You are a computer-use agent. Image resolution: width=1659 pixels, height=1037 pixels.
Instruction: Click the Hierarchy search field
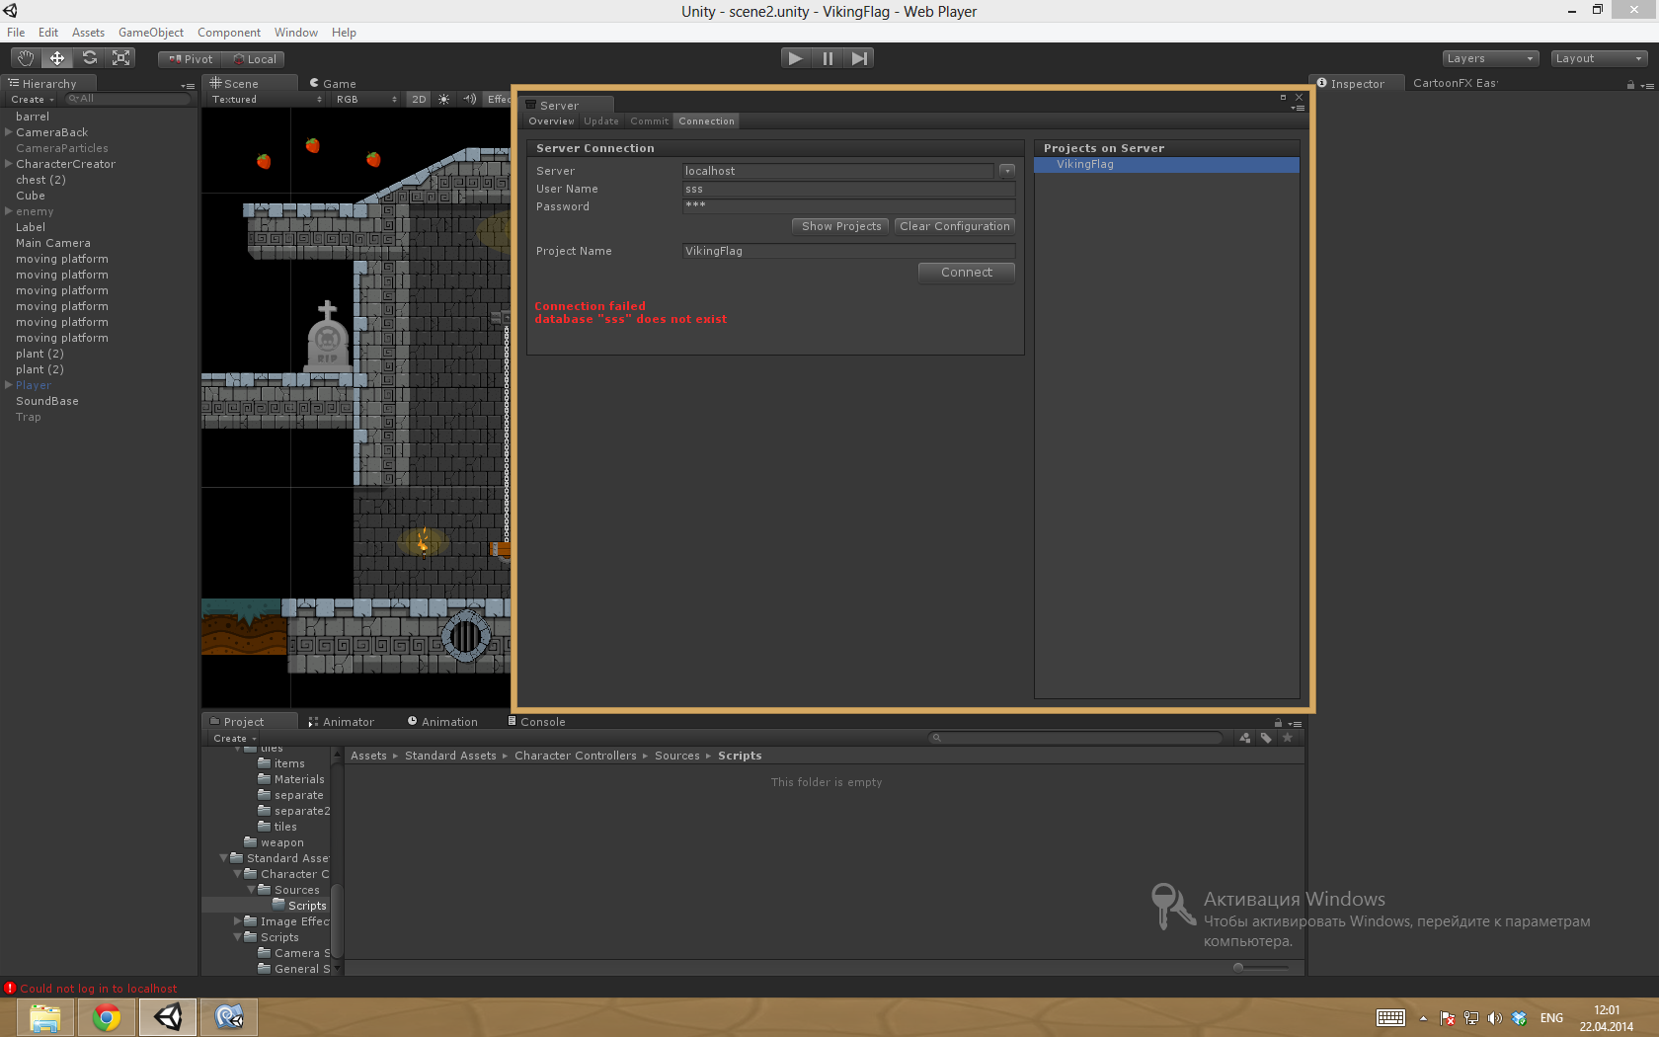[x=128, y=99]
